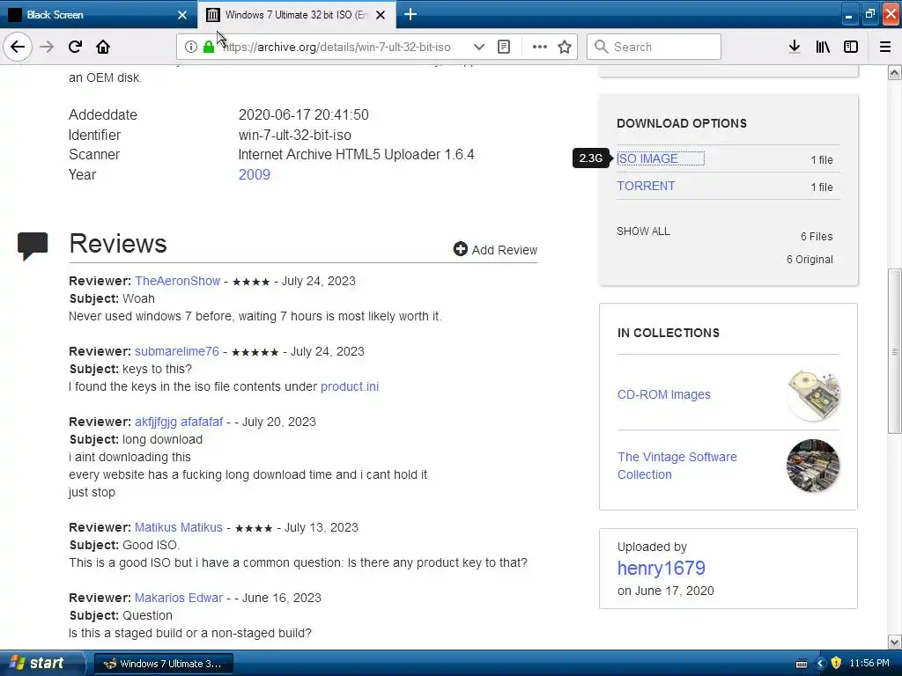Open the browser home page
The height and width of the screenshot is (676, 902).
pos(103,47)
